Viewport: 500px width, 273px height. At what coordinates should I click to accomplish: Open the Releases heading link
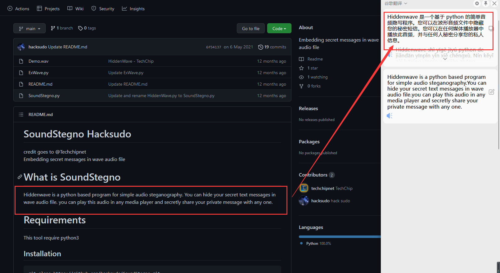click(x=309, y=108)
